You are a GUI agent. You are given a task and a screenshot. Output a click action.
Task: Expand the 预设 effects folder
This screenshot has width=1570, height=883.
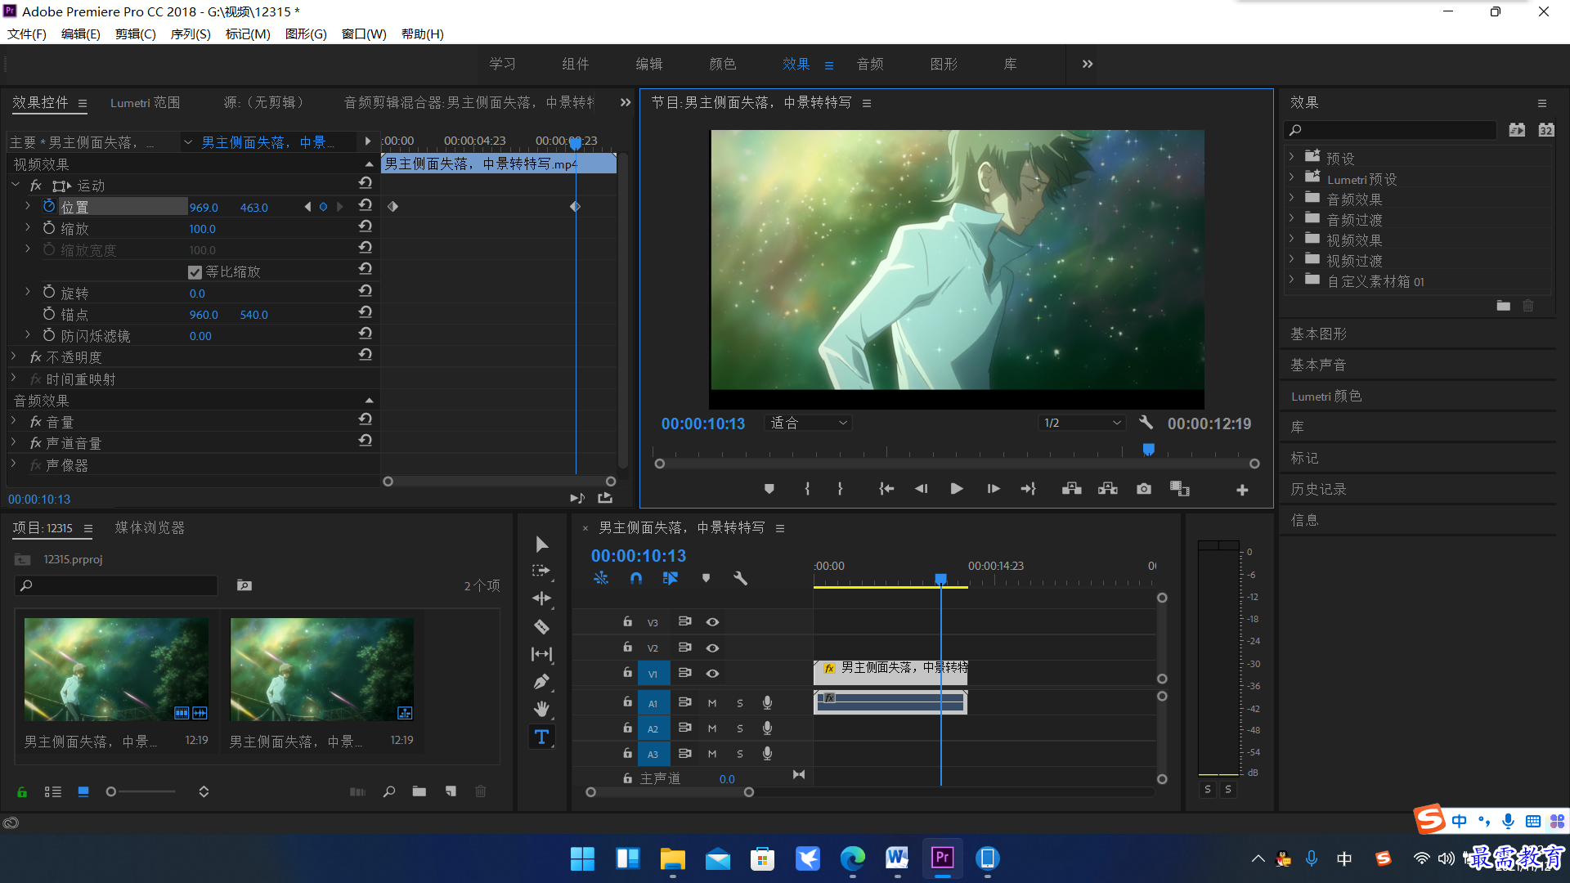pyautogui.click(x=1291, y=157)
